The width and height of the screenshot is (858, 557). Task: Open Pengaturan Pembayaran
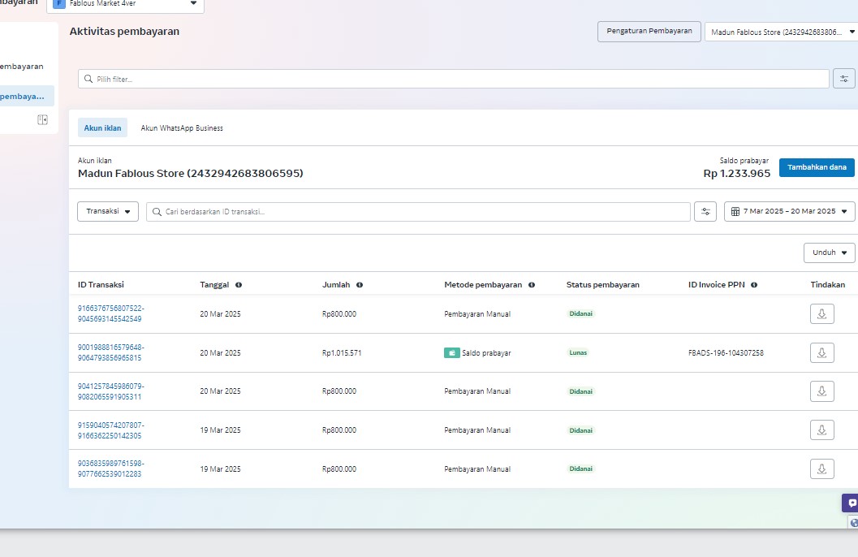click(x=649, y=32)
